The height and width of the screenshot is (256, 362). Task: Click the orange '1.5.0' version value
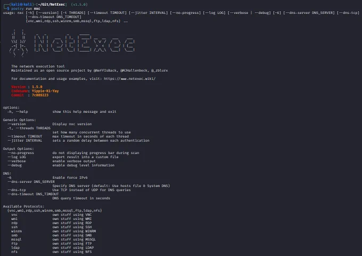[37, 87]
